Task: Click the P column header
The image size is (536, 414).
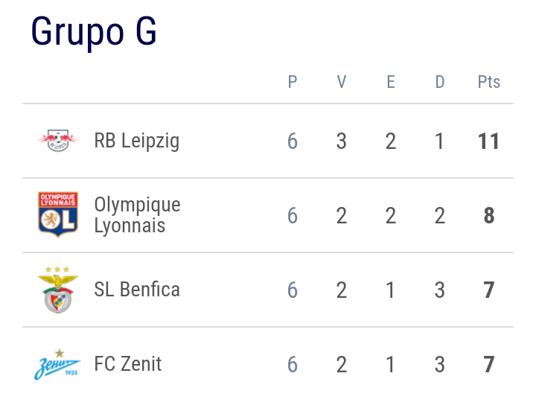Action: click(x=293, y=82)
